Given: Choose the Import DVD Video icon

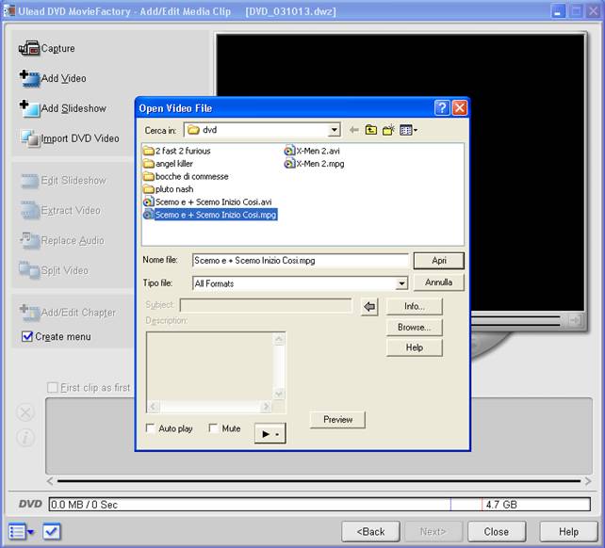Looking at the screenshot, I should pos(30,138).
